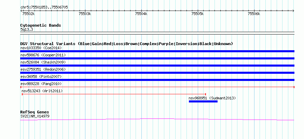Open the esv2759351 (Redon2006) variant bar
The width and height of the screenshot is (304, 139).
(157, 73)
